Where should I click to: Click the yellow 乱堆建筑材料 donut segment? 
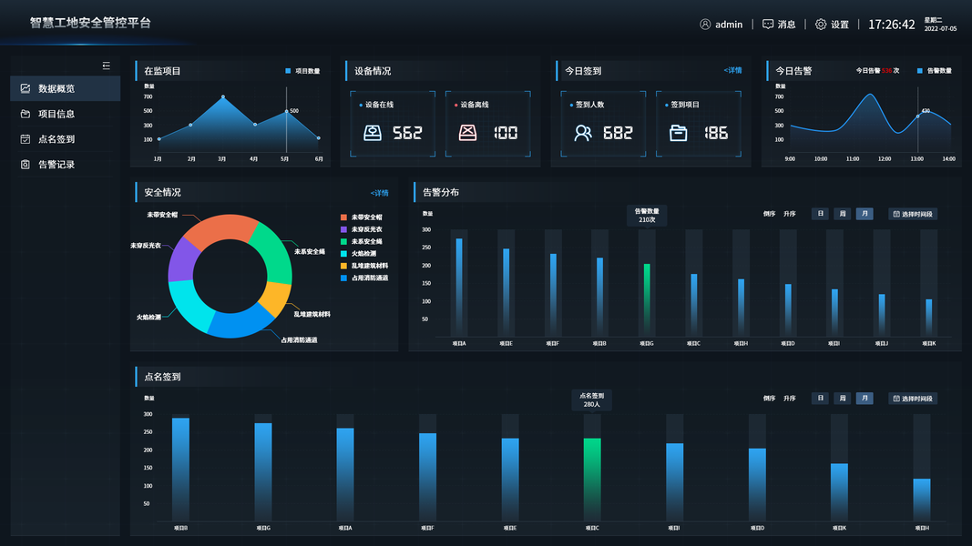[x=274, y=298]
